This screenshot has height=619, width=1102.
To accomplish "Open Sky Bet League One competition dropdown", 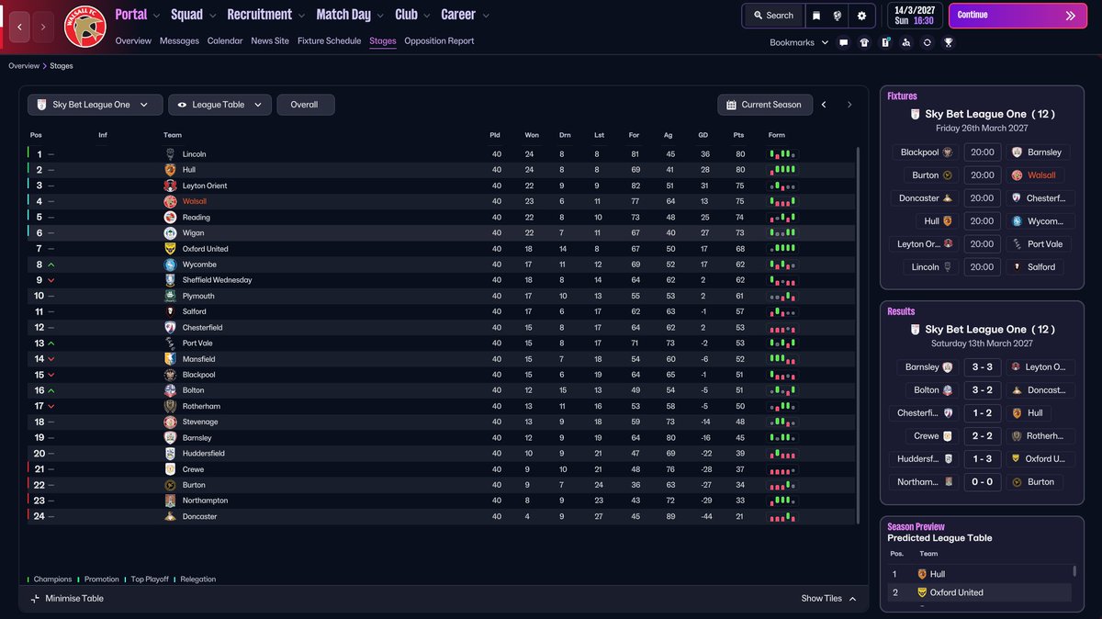I will (96, 105).
